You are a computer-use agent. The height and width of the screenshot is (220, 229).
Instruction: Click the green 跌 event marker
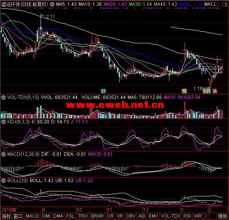click(x=208, y=91)
